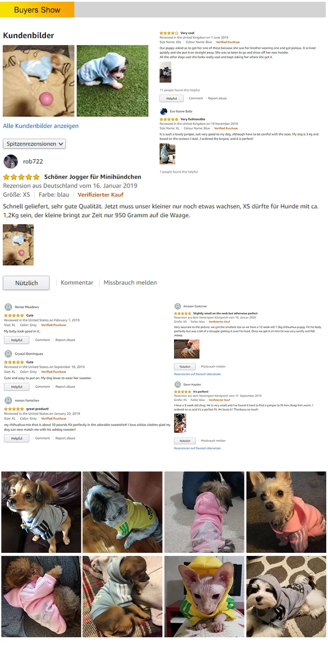Click Rezensionen auf Deutsch übersetzen under Dawn Hayden

197,448
